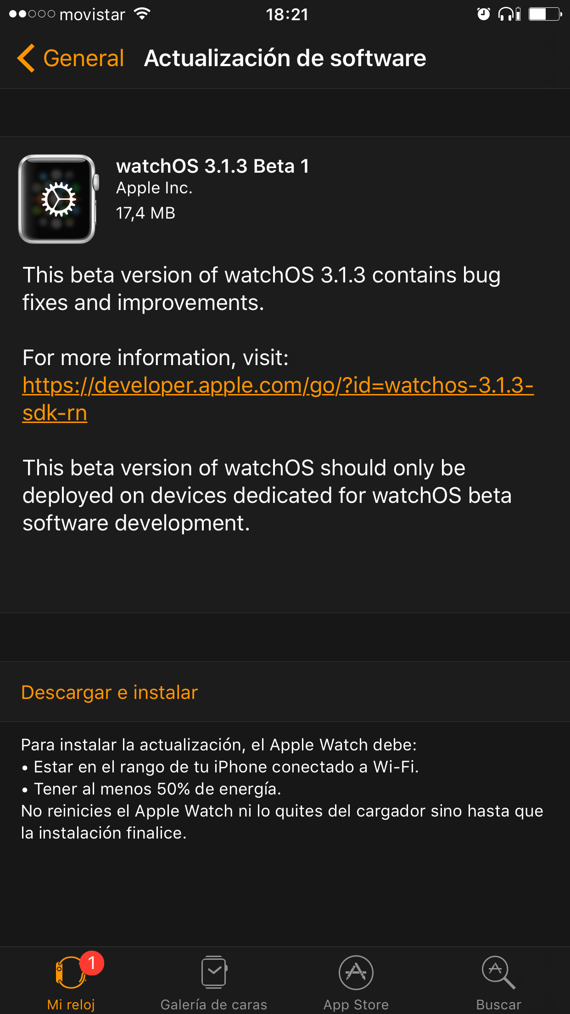The width and height of the screenshot is (570, 1014).
Task: Tap Descargar e instalar
Action: (110, 692)
